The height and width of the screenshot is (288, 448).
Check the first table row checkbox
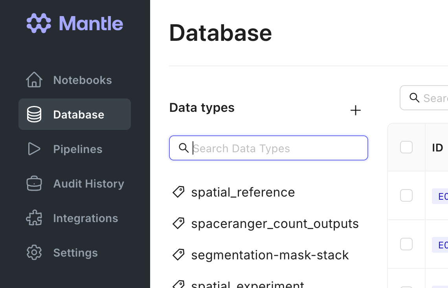click(x=406, y=195)
